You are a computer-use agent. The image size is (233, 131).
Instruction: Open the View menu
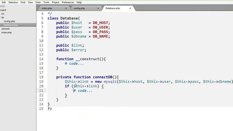tap(30, 3)
